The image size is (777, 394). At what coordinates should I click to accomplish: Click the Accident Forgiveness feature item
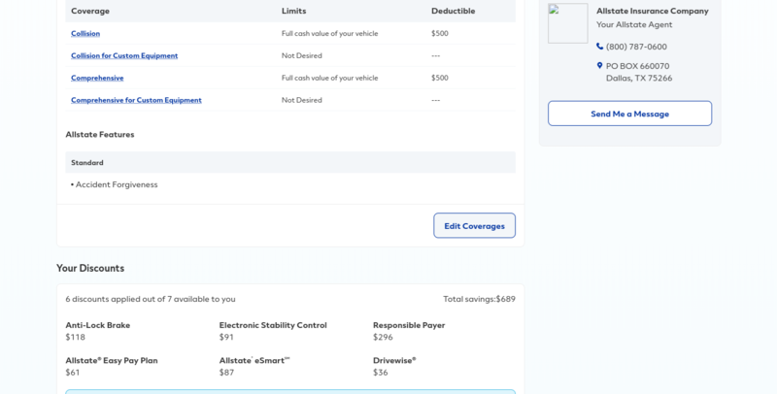(x=116, y=184)
